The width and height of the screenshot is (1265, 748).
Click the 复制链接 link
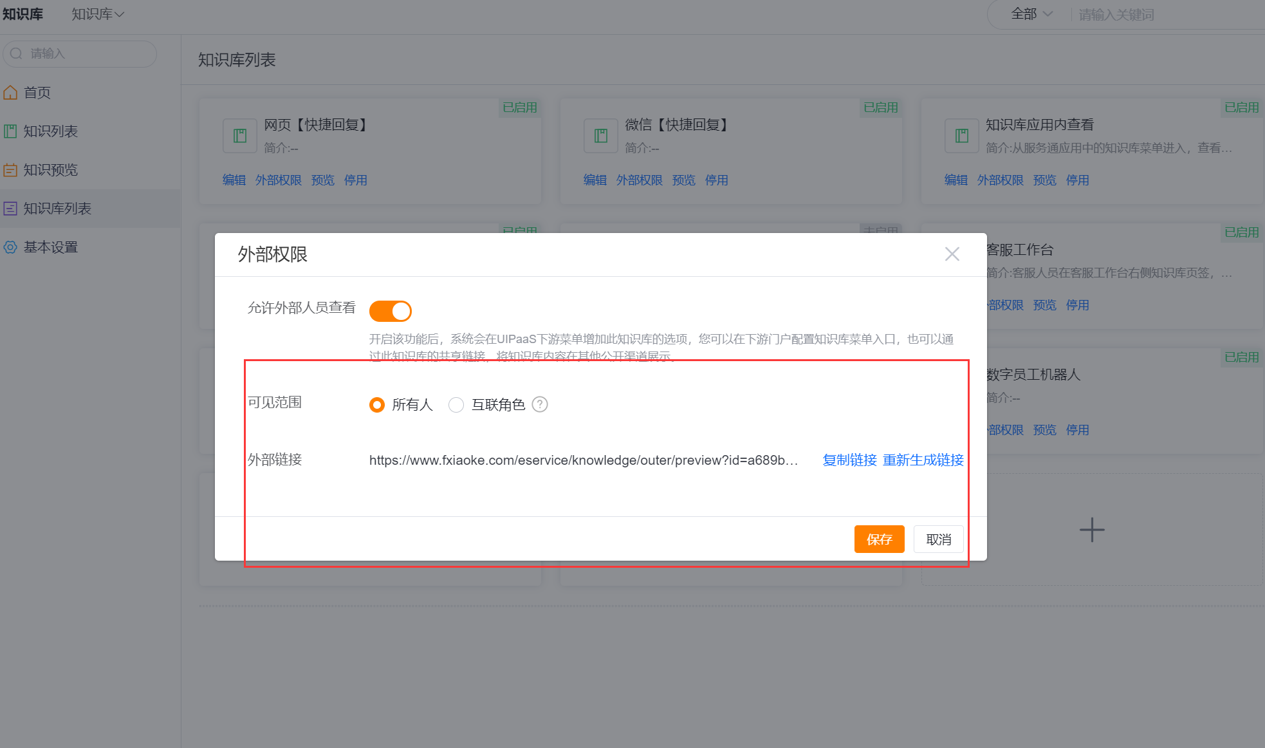849,460
